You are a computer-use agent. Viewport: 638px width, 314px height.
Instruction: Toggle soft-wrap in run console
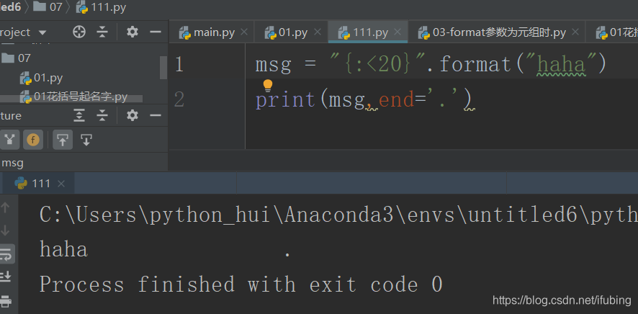[x=7, y=254]
